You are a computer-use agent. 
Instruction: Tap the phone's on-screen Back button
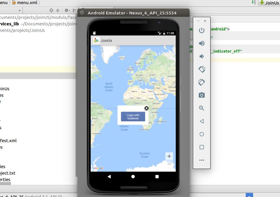tap(109, 176)
